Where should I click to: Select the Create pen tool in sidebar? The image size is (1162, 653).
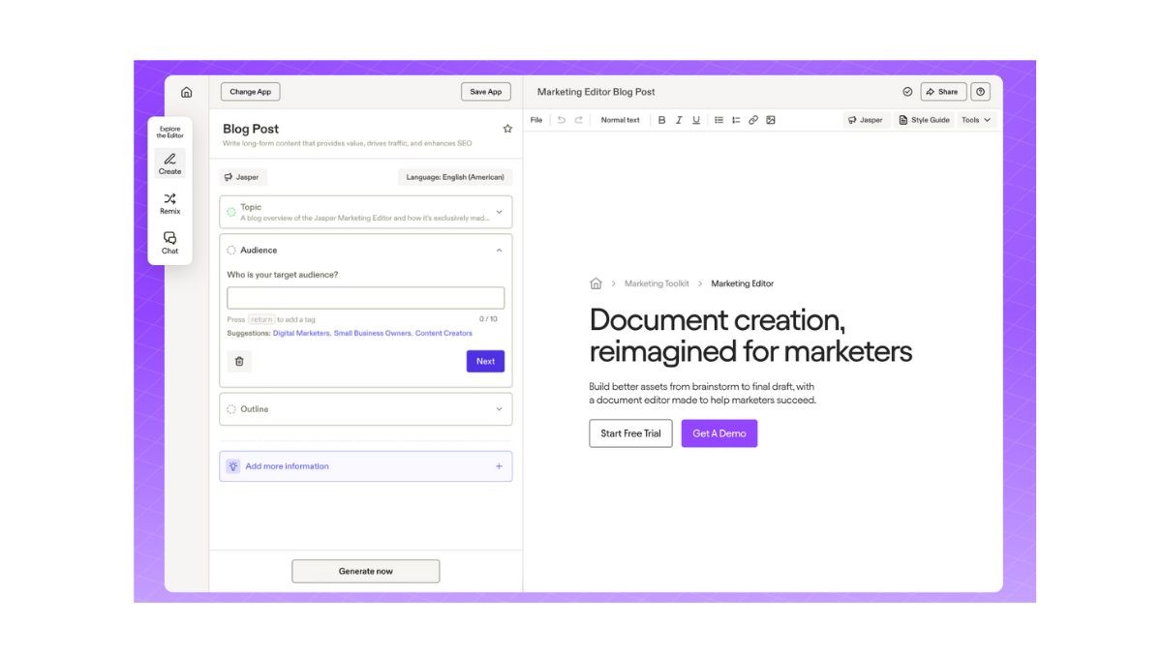pyautogui.click(x=169, y=163)
